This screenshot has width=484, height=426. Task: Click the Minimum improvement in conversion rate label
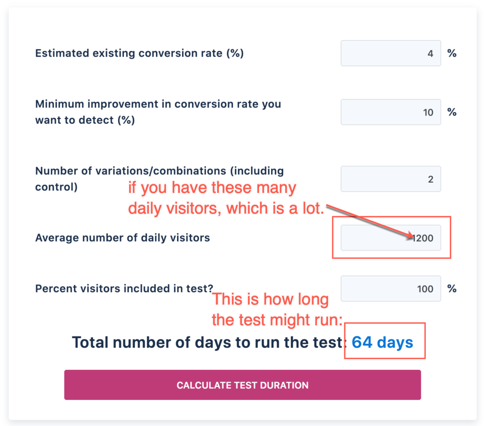tap(157, 112)
